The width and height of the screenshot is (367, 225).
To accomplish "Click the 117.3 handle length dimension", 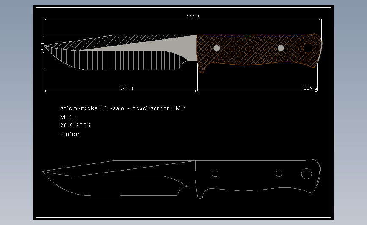I will coord(311,89).
